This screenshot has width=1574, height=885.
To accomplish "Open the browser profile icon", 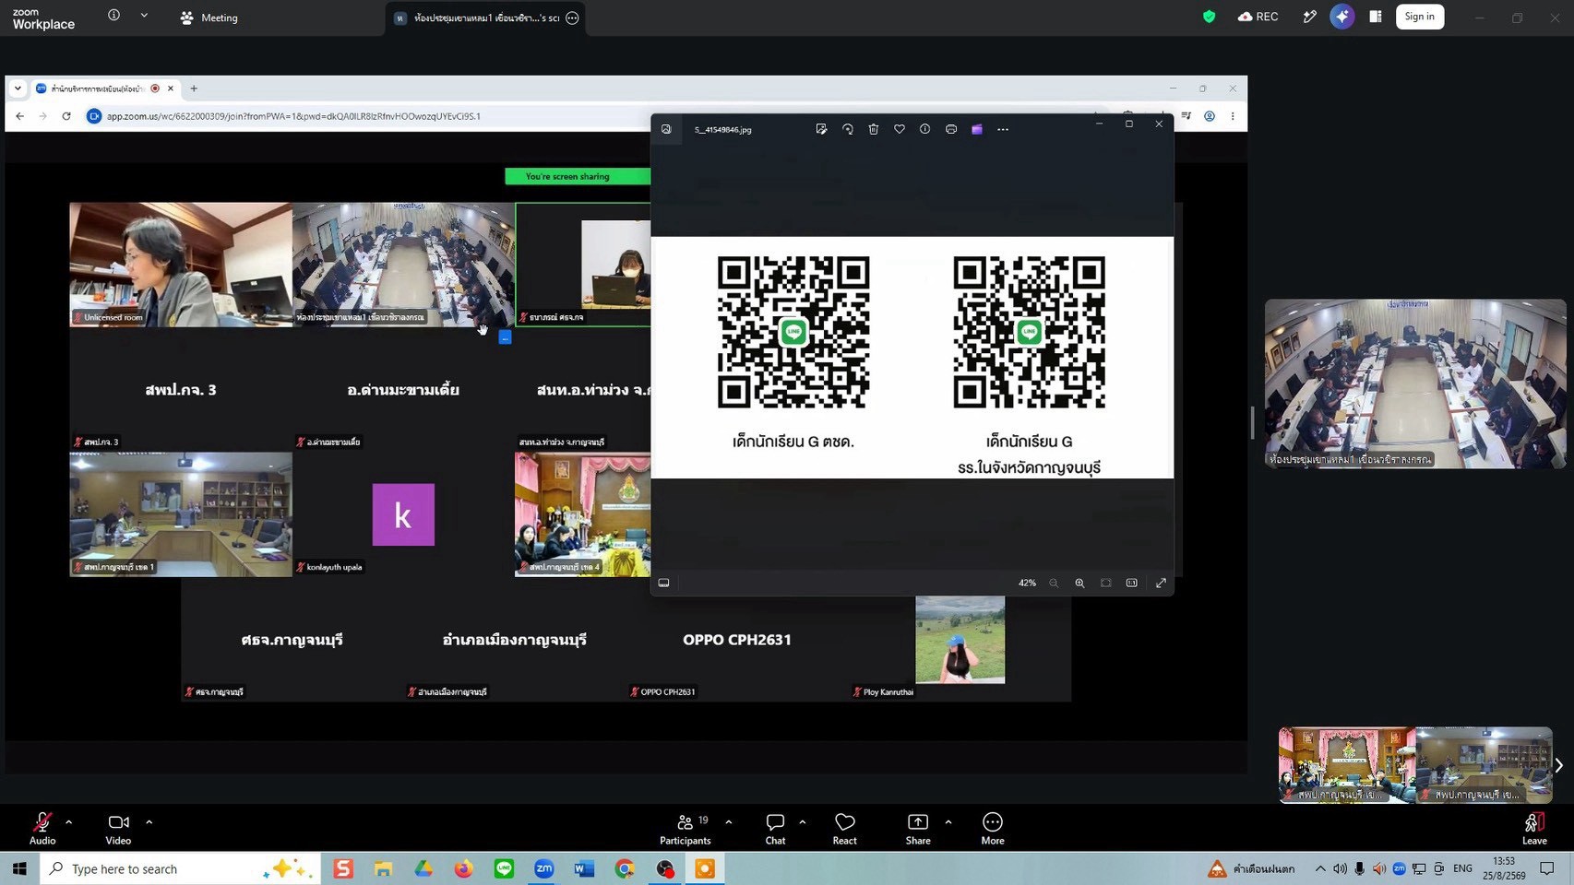I will pos(1210,116).
